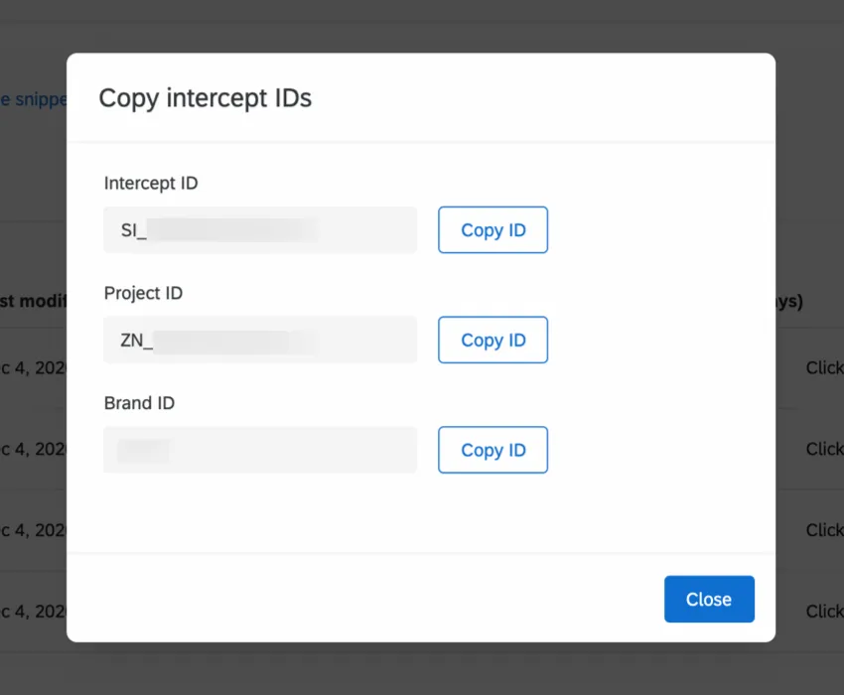Select the Project ID field starting with ZN_
The width and height of the screenshot is (844, 695).
coord(259,340)
